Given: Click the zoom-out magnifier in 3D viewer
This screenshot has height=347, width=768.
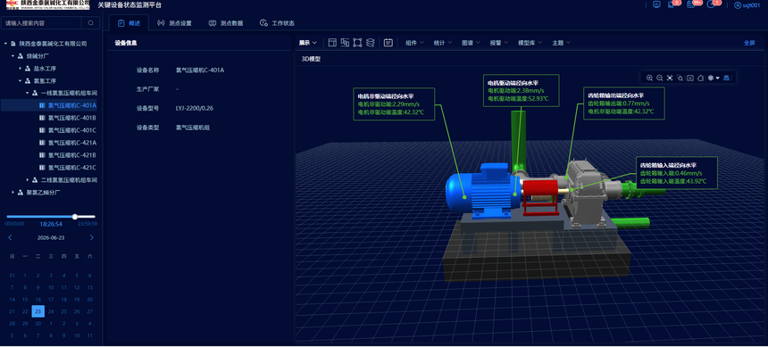Looking at the screenshot, I should point(660,78).
